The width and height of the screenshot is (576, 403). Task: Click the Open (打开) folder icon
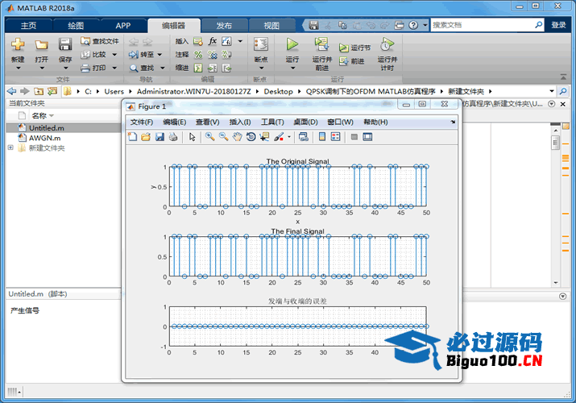[x=42, y=45]
